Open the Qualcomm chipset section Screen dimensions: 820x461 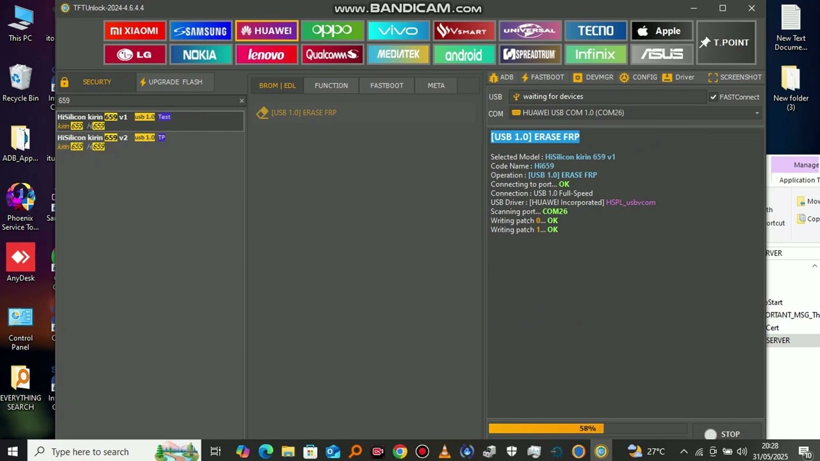(332, 54)
